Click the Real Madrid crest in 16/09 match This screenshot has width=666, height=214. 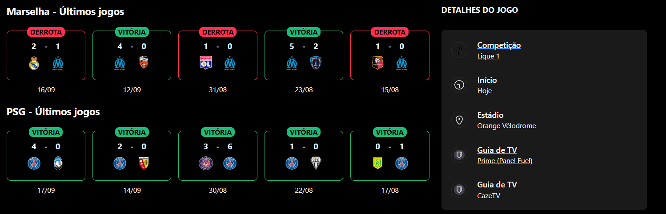point(34,63)
